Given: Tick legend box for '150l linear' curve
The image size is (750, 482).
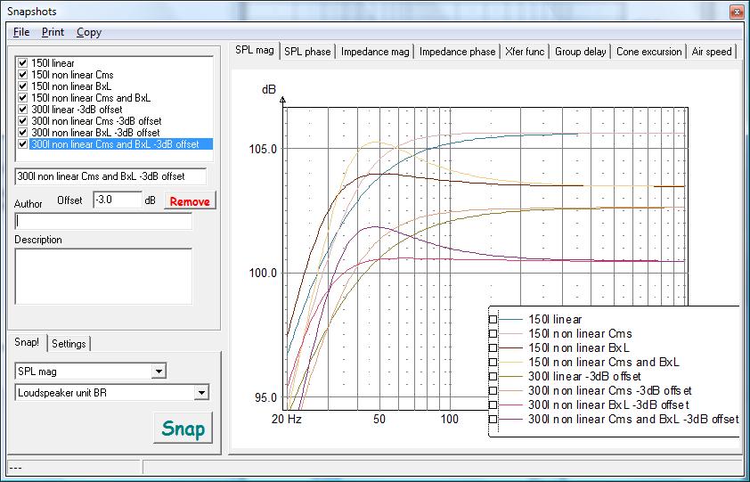Looking at the screenshot, I should pos(493,319).
